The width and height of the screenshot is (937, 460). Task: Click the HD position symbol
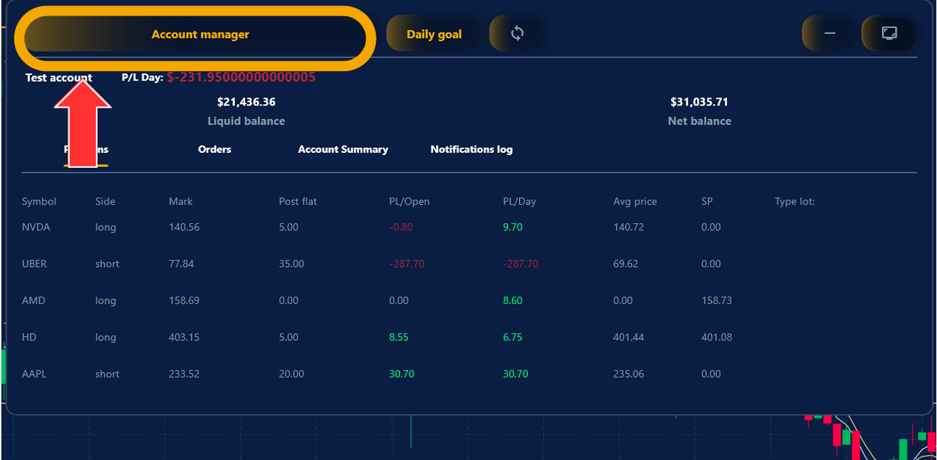(30, 338)
